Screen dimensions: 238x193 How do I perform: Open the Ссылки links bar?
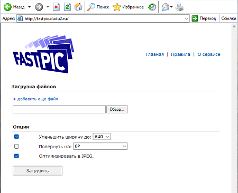click(x=228, y=18)
